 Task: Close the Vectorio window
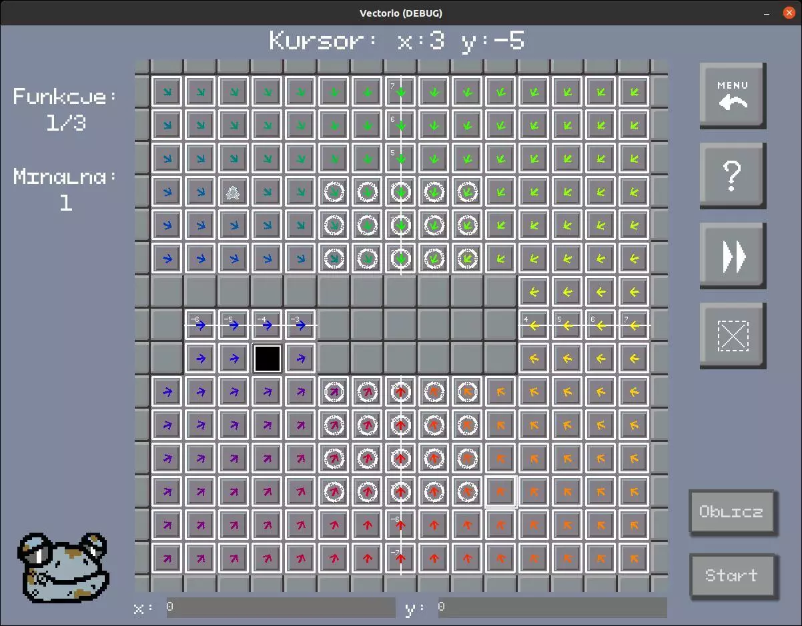788,13
